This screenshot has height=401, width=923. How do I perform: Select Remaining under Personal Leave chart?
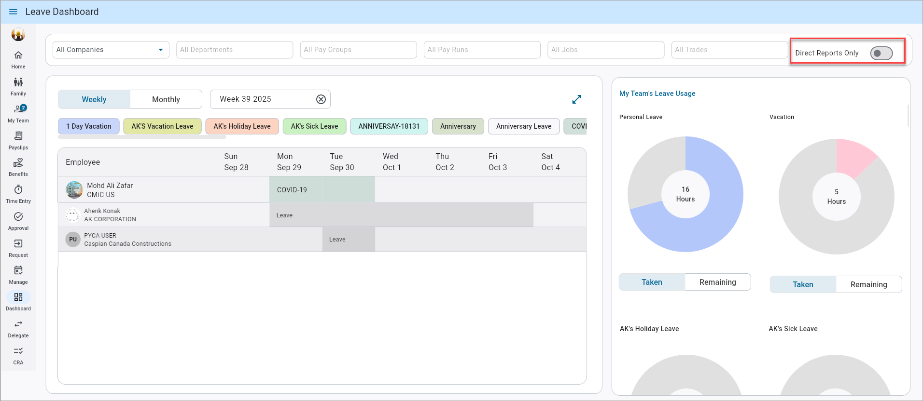717,282
